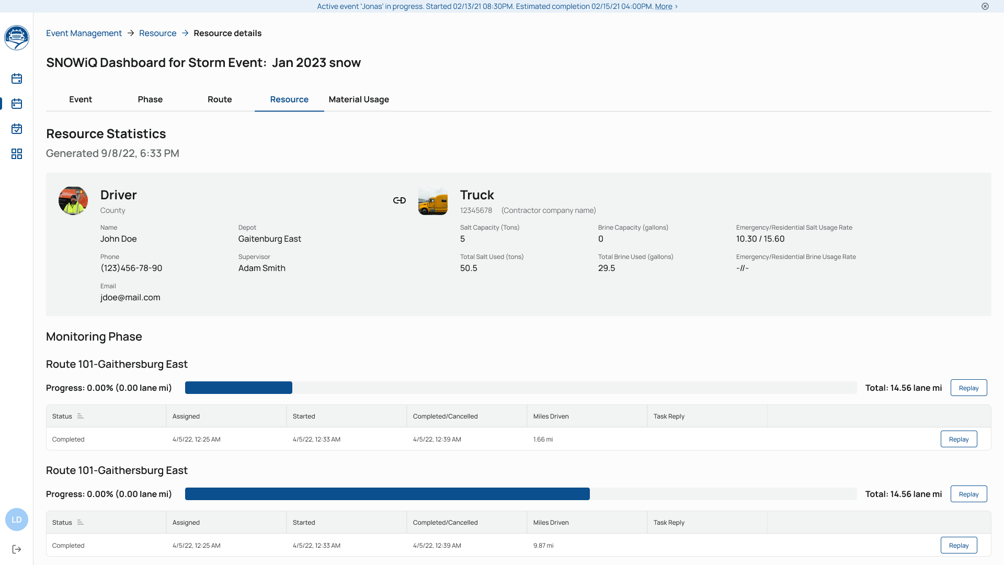
Task: Click the truck photo thumbnail
Action: coord(433,200)
